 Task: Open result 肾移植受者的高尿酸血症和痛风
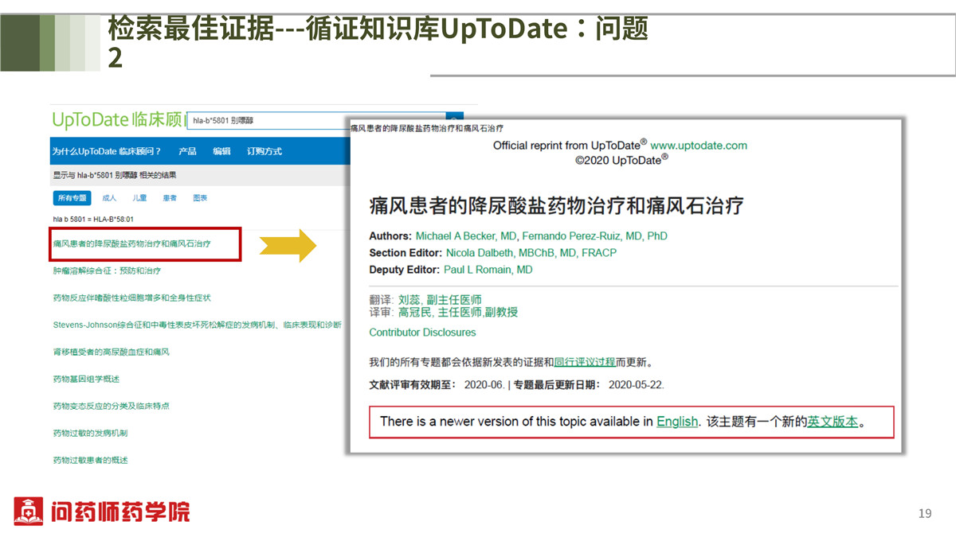point(111,352)
